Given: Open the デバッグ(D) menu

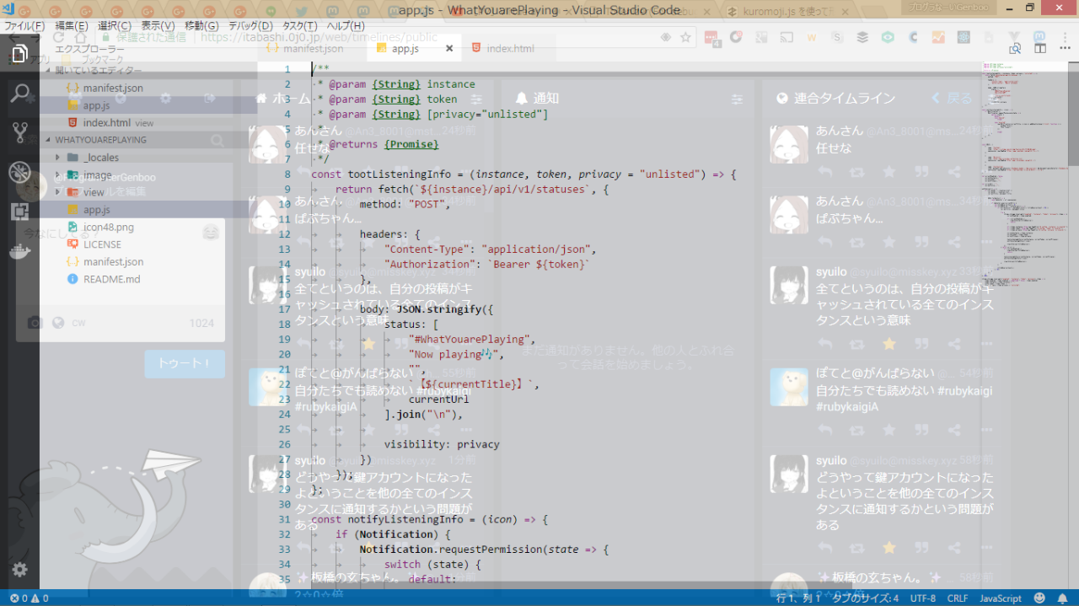Looking at the screenshot, I should click(250, 26).
